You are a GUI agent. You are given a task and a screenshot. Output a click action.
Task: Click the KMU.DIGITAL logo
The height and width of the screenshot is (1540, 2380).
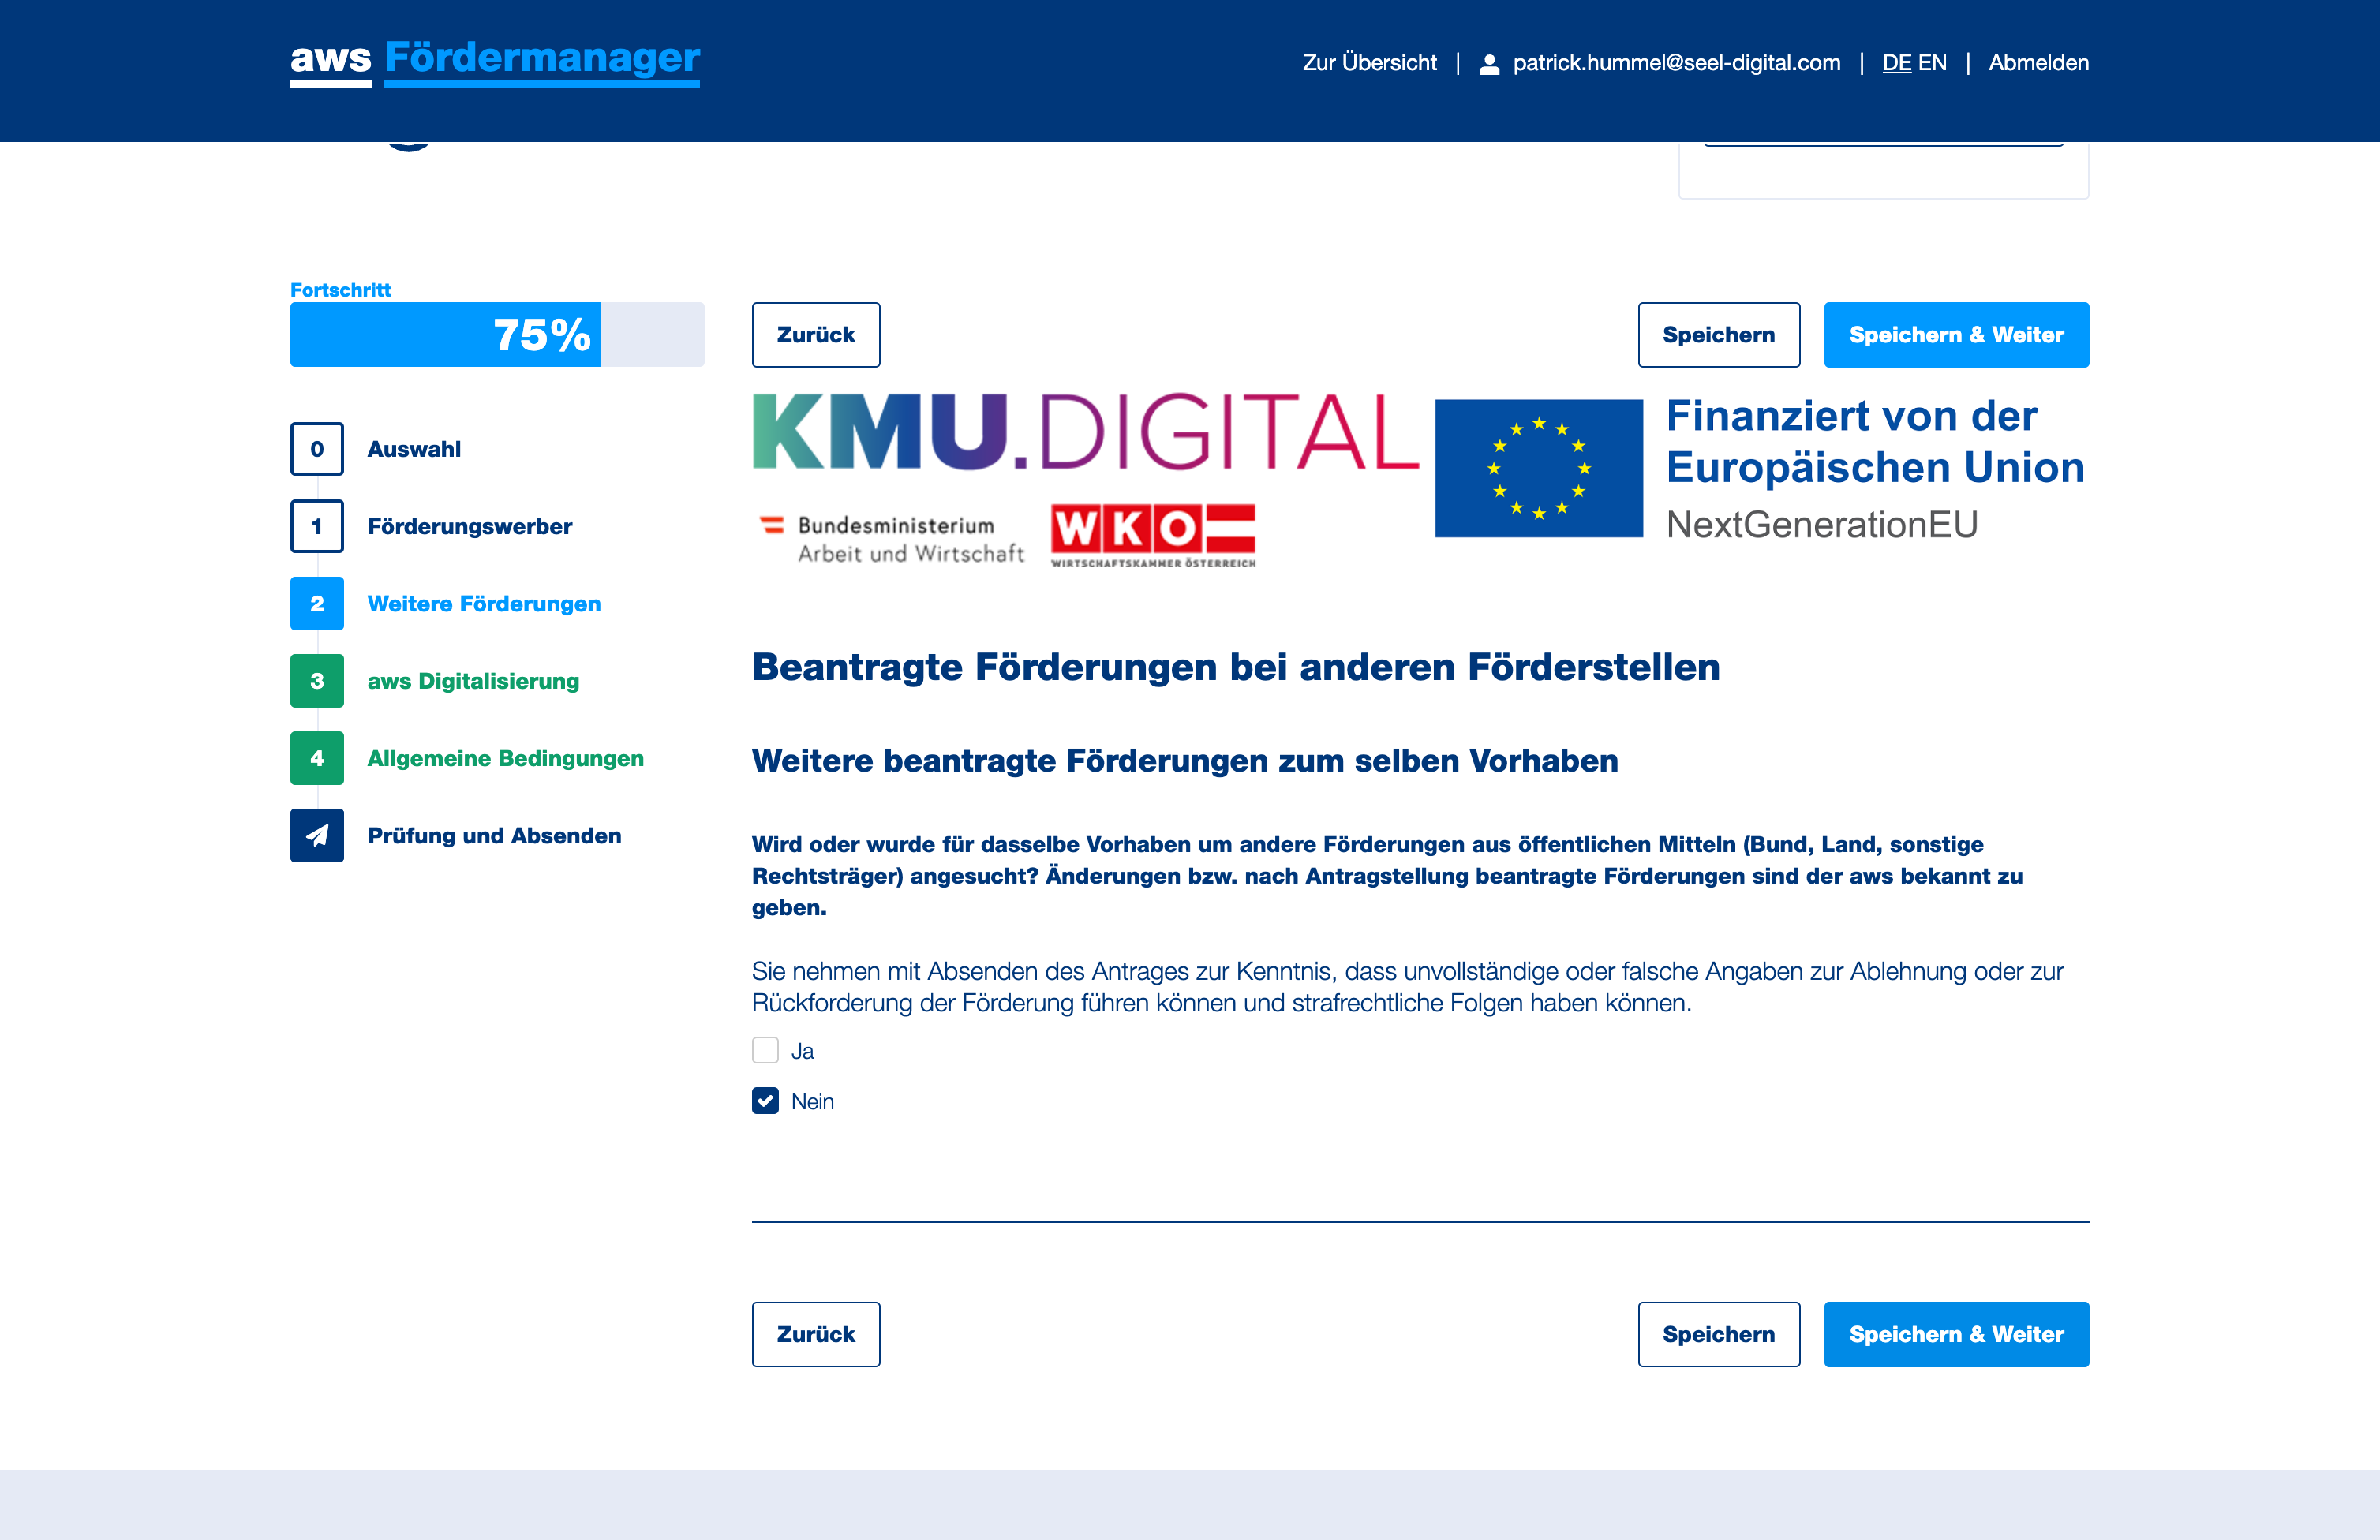coord(1086,432)
